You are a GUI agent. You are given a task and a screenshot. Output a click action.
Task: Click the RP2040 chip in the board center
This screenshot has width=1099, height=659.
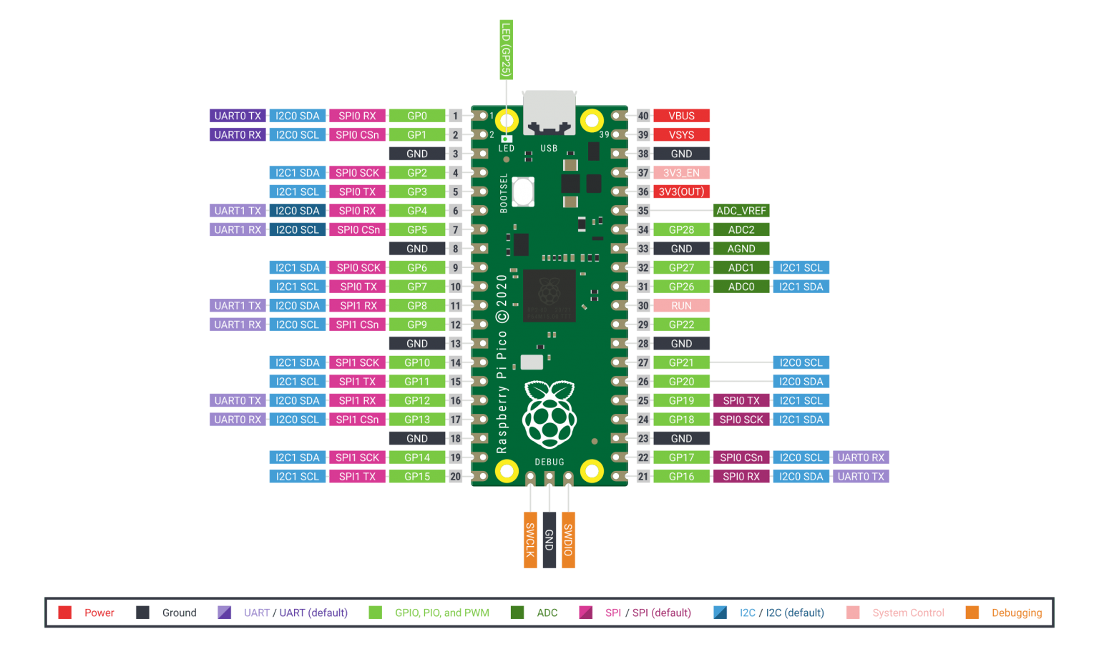coord(549,295)
